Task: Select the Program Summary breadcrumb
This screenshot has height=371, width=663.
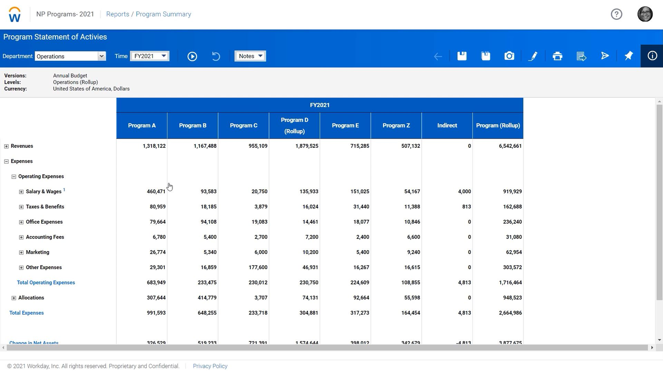Action: tap(163, 14)
